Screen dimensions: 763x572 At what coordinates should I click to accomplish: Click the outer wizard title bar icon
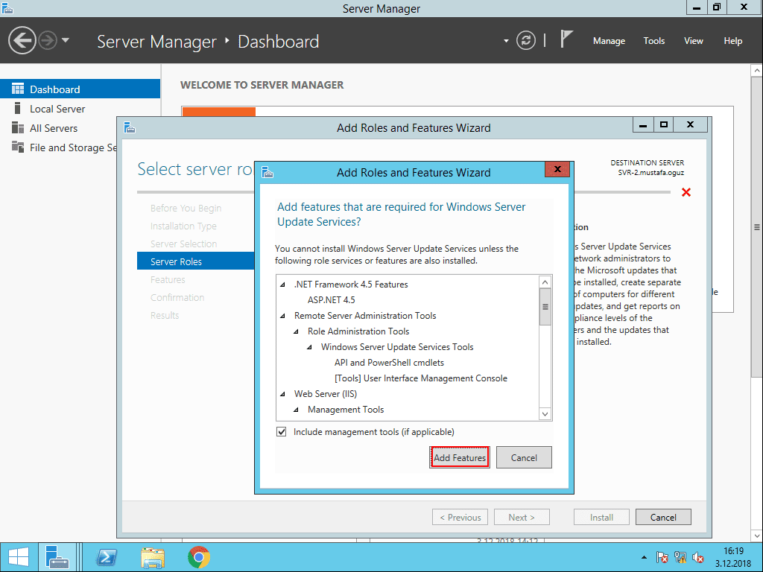click(x=130, y=127)
